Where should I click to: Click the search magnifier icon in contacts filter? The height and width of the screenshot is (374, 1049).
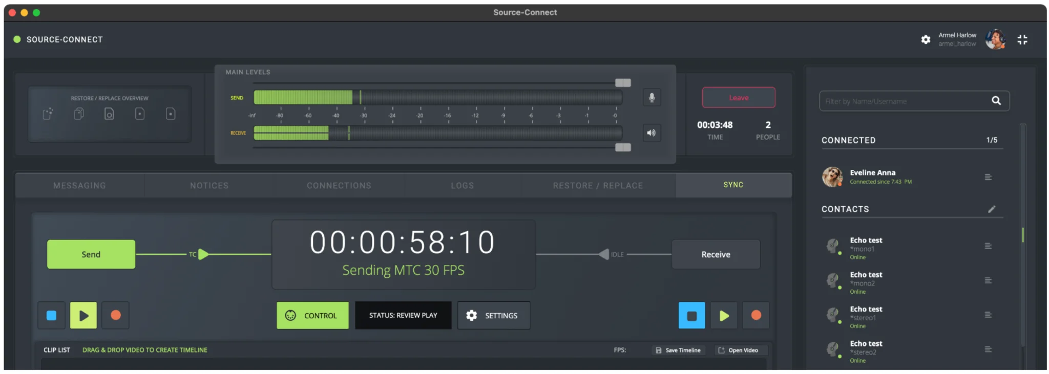pyautogui.click(x=996, y=101)
